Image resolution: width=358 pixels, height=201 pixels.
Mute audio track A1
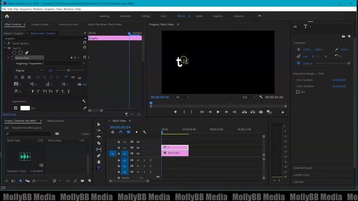point(138,160)
